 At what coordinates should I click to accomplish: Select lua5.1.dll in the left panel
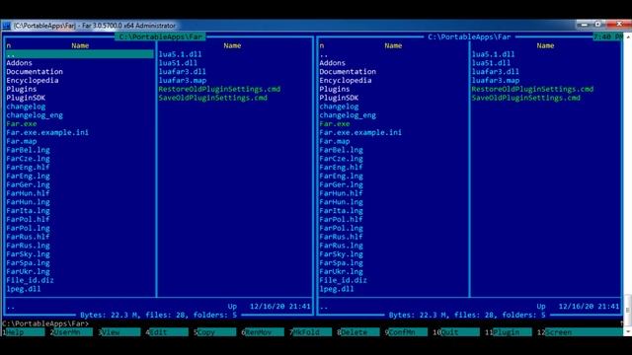(x=180, y=54)
